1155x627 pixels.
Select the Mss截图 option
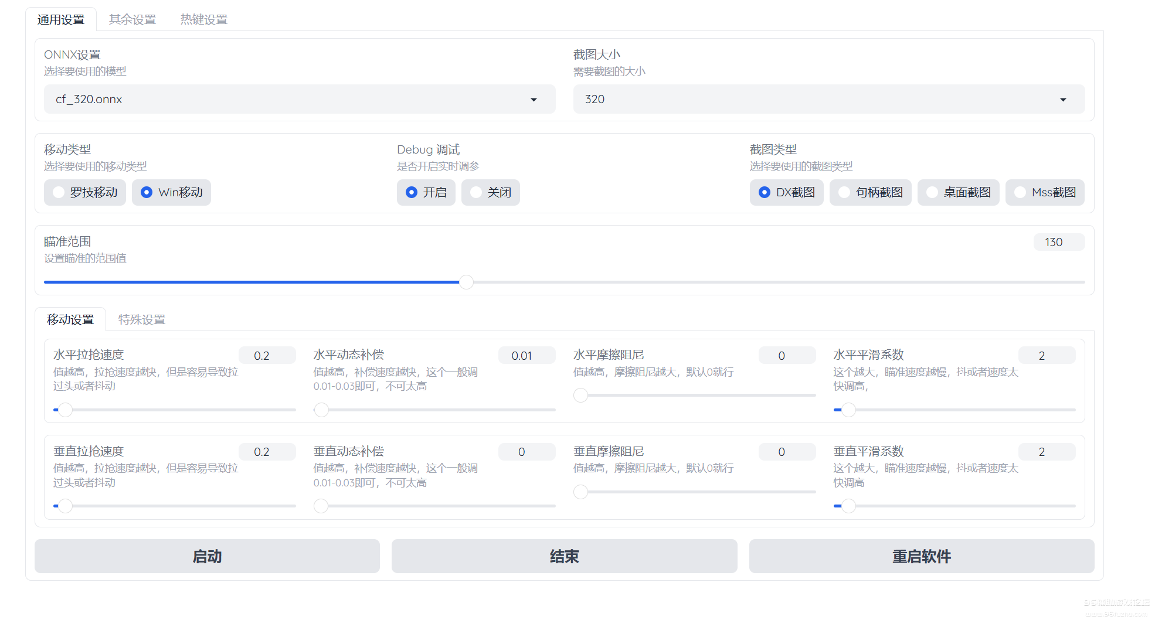1045,193
